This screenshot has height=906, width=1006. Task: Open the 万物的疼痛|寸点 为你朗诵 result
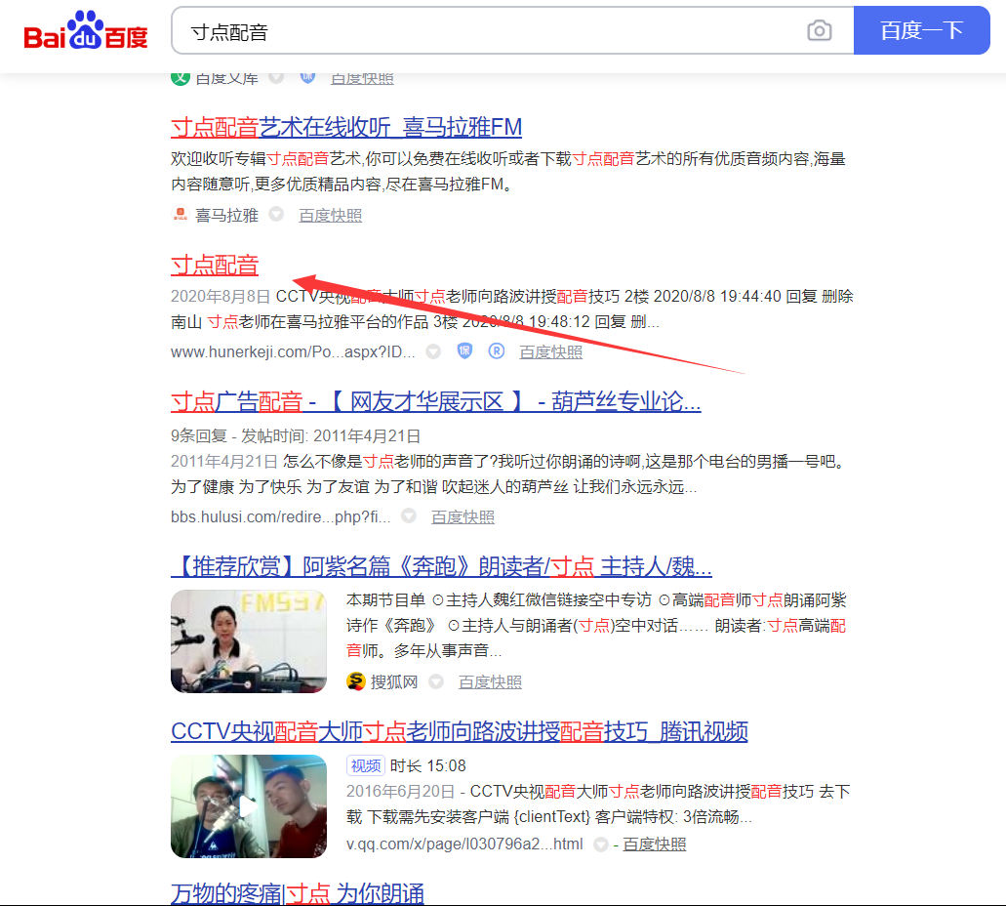tap(298, 894)
